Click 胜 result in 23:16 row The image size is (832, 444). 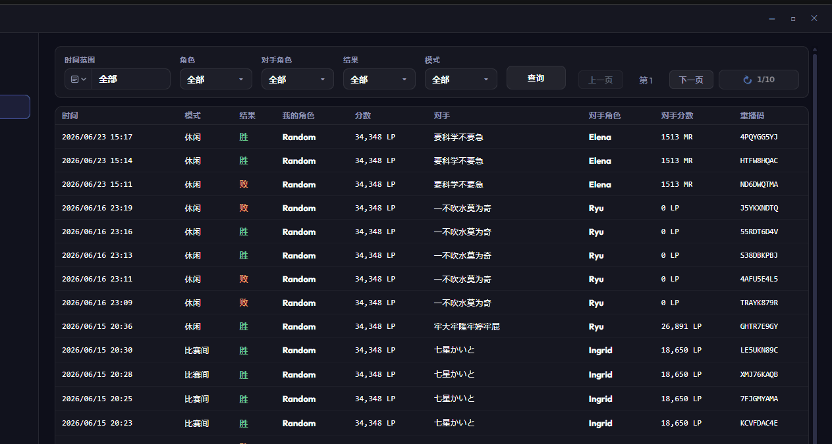point(244,232)
